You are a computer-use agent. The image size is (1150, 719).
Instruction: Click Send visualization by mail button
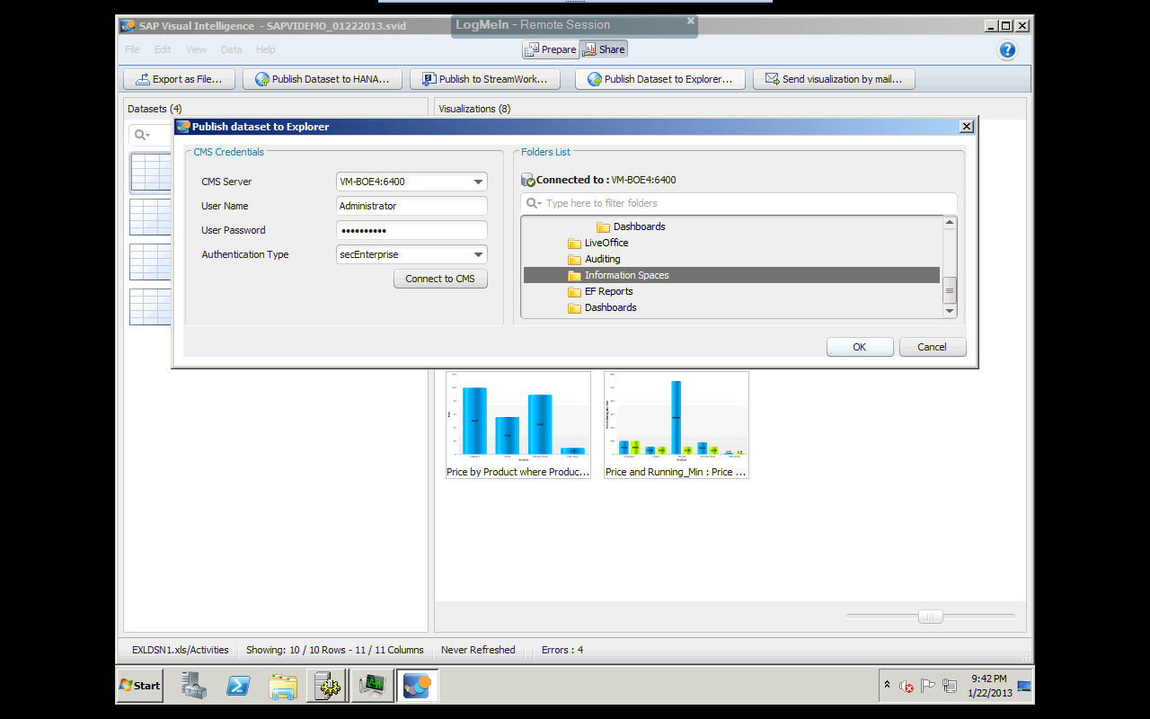[x=834, y=79]
